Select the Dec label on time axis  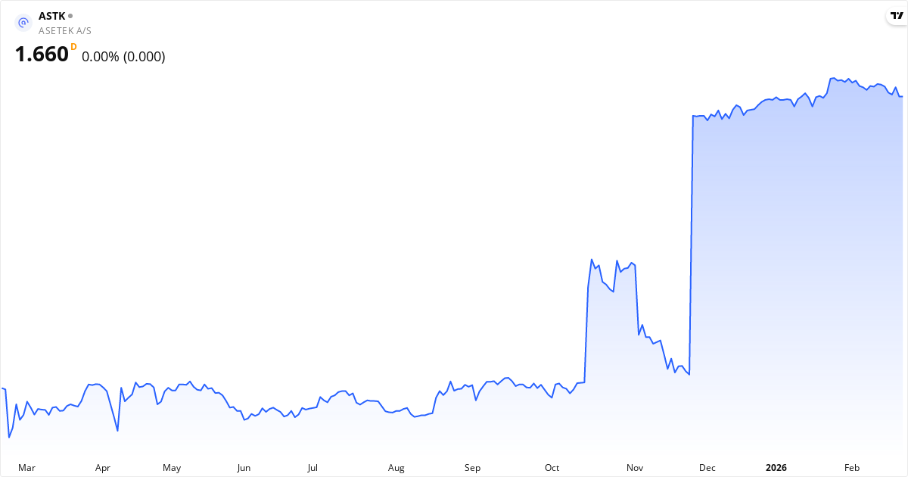(x=707, y=468)
